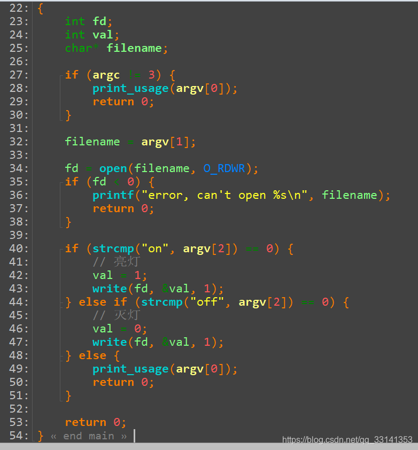Screen dimensions: 418x450
Task: Click 'return 0;' on line 37
Action: tap(123, 208)
